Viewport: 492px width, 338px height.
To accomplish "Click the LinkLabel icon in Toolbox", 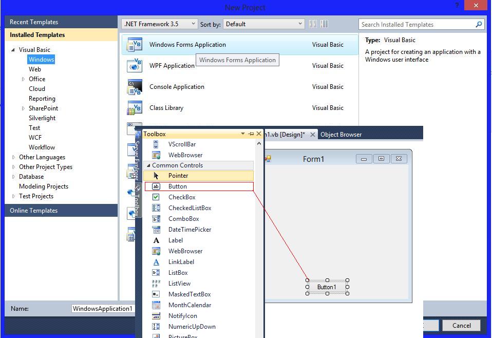I will pos(156,262).
